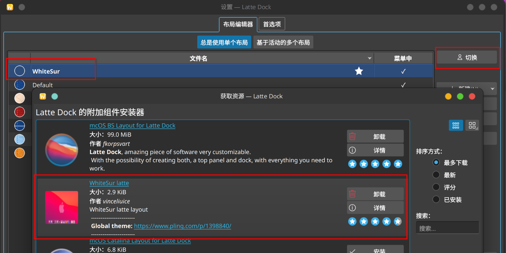Image resolution: width=506 pixels, height=253 pixels.
Task: Click first rating star of mcOS BS Layout
Action: point(352,164)
